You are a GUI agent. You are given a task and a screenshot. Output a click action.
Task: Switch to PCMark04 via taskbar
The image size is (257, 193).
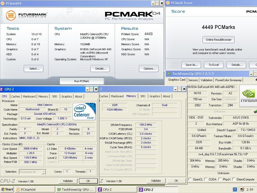pos(35,189)
